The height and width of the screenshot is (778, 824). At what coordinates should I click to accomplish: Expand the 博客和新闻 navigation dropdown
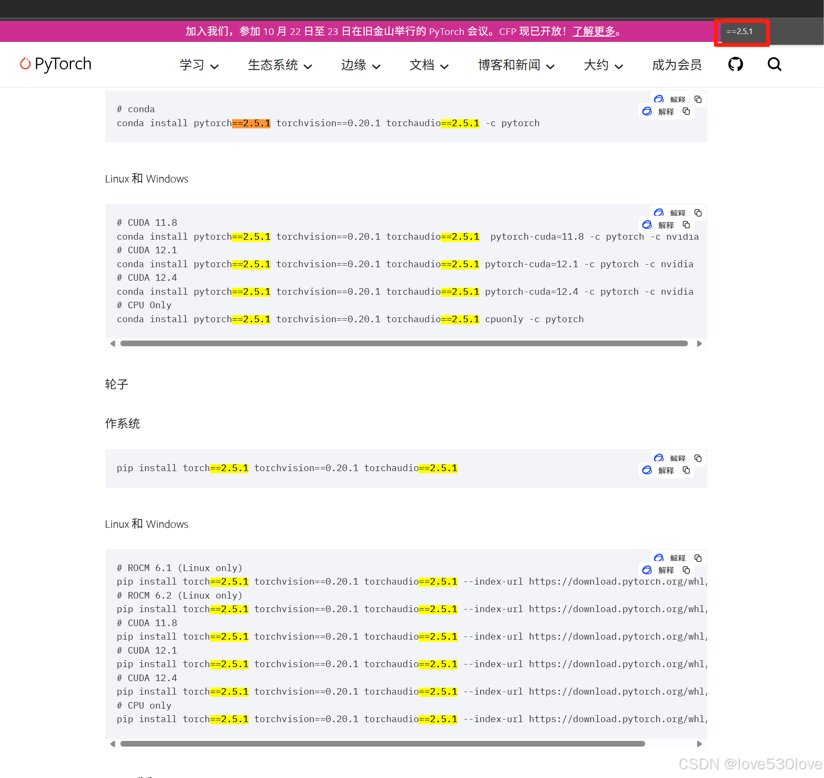point(516,65)
